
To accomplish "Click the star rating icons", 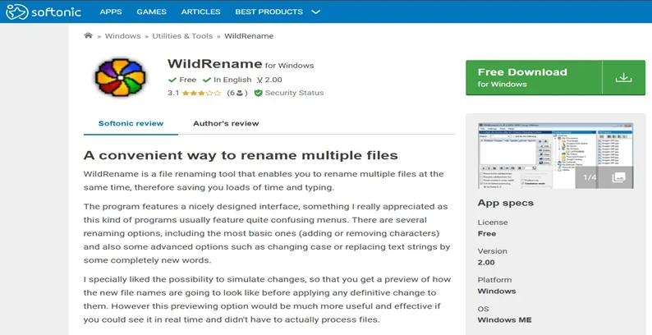I will (x=201, y=94).
